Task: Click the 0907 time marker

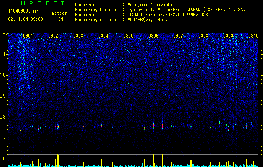Action: click(x=178, y=36)
